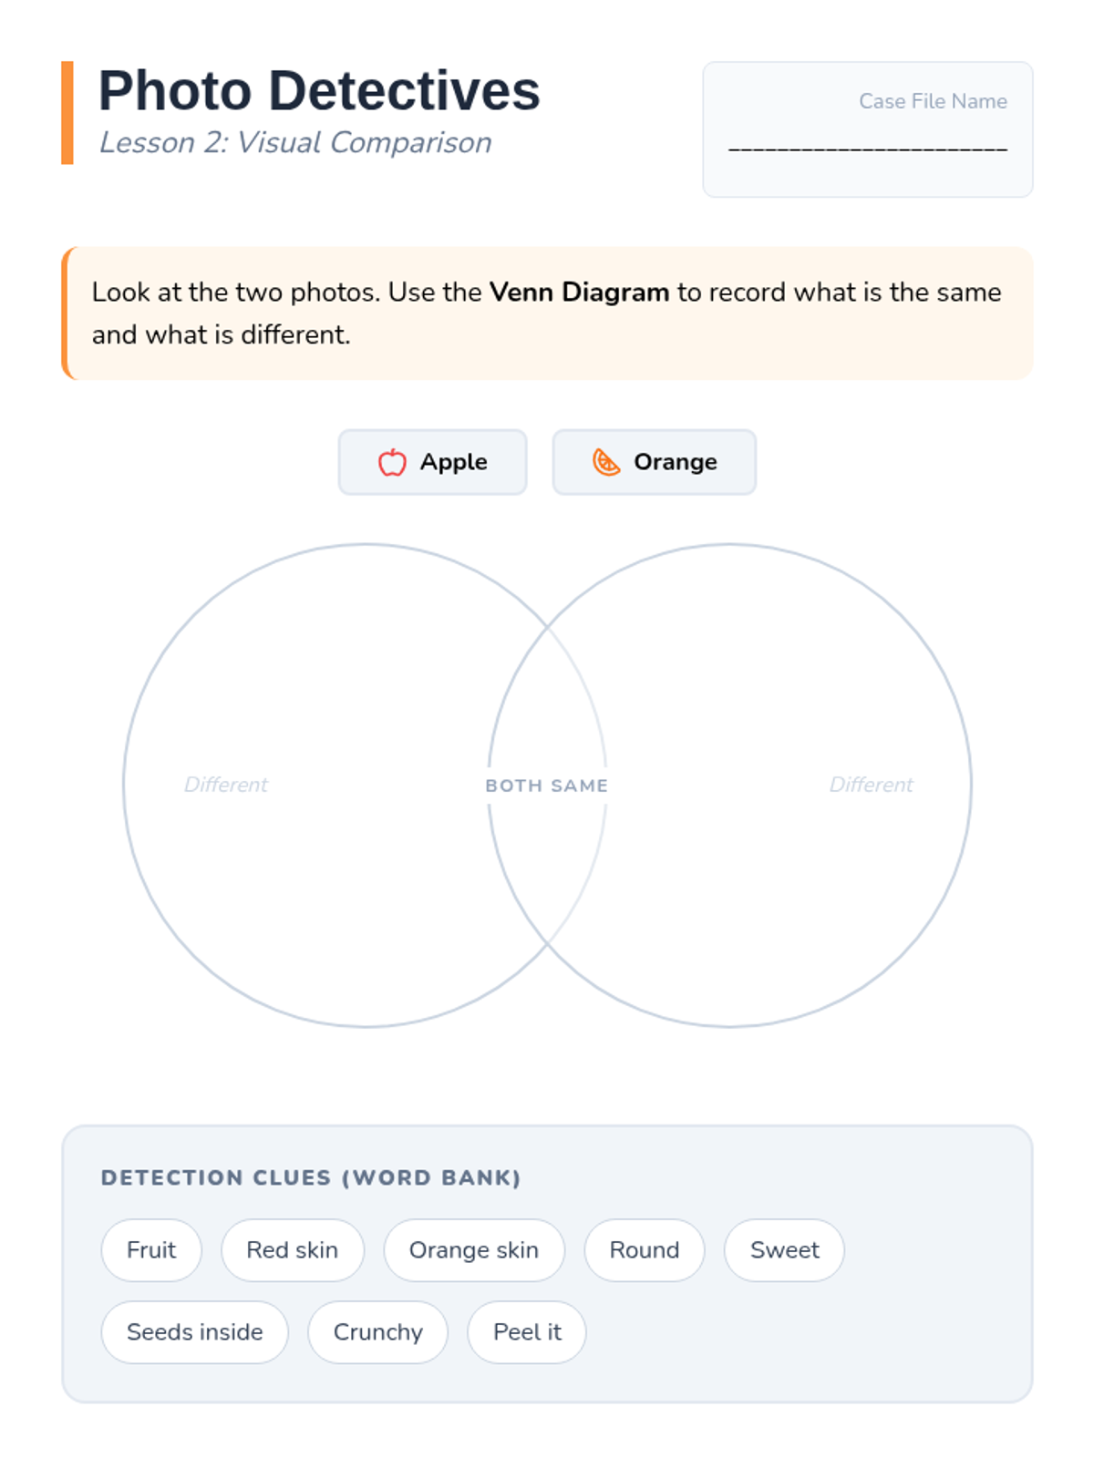Click the orange slice icon

pos(606,462)
